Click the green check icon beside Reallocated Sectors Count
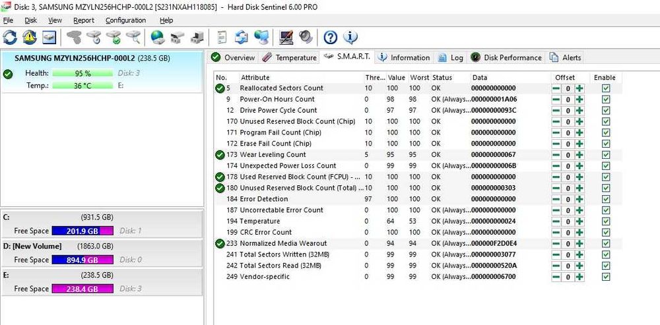Screen dimensions: 660x325 220,88
